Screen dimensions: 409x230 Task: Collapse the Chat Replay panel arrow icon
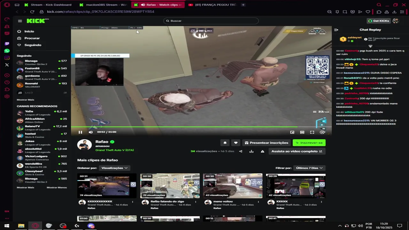coord(336,30)
